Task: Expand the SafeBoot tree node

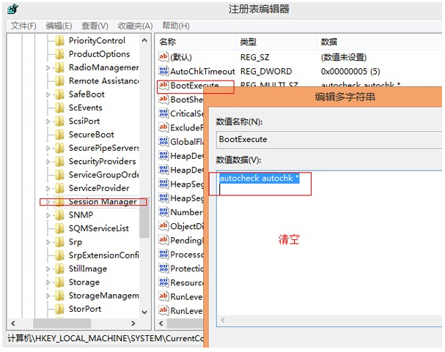Action: tap(48, 94)
